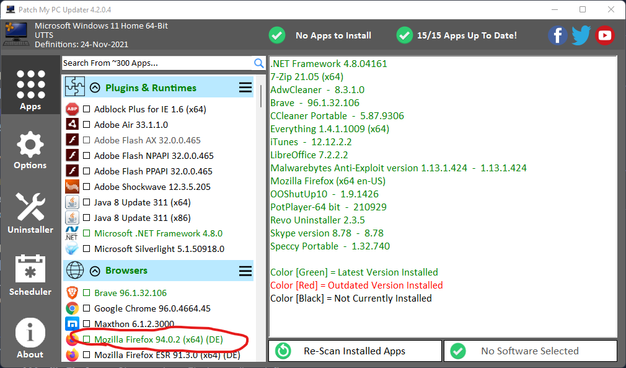
Task: Select LibreOffice 7.2.2.2 entry
Action: coord(309,155)
